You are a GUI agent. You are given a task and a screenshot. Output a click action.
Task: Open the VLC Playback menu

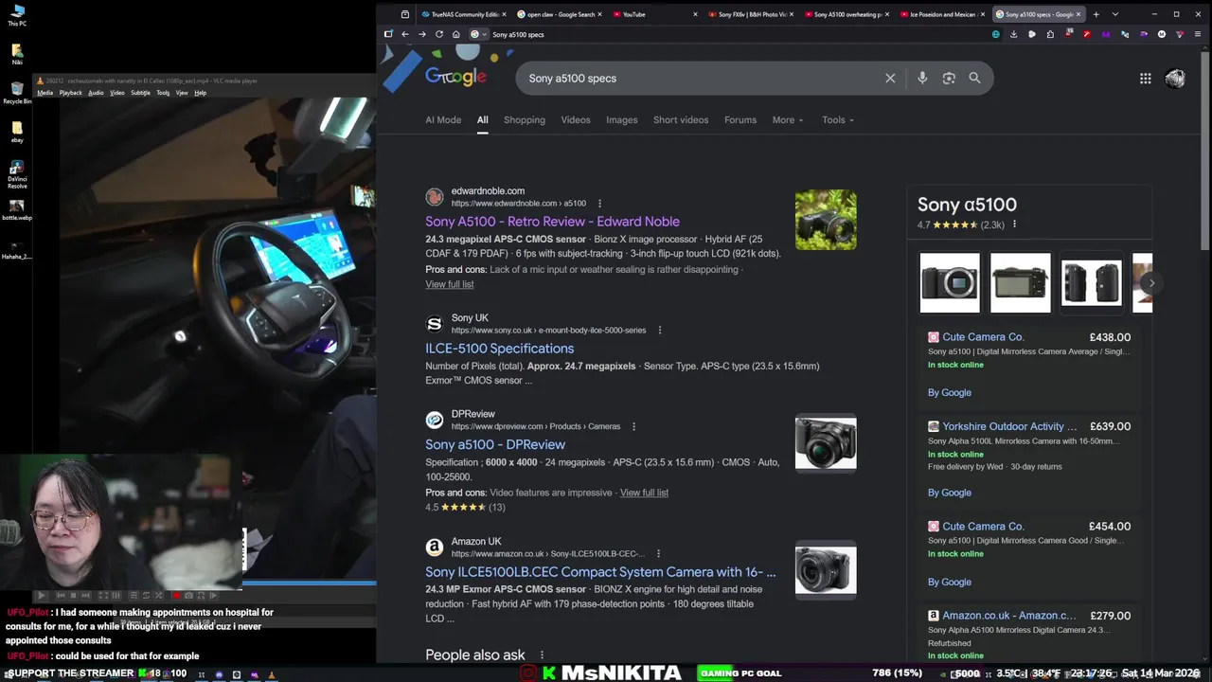pyautogui.click(x=70, y=93)
